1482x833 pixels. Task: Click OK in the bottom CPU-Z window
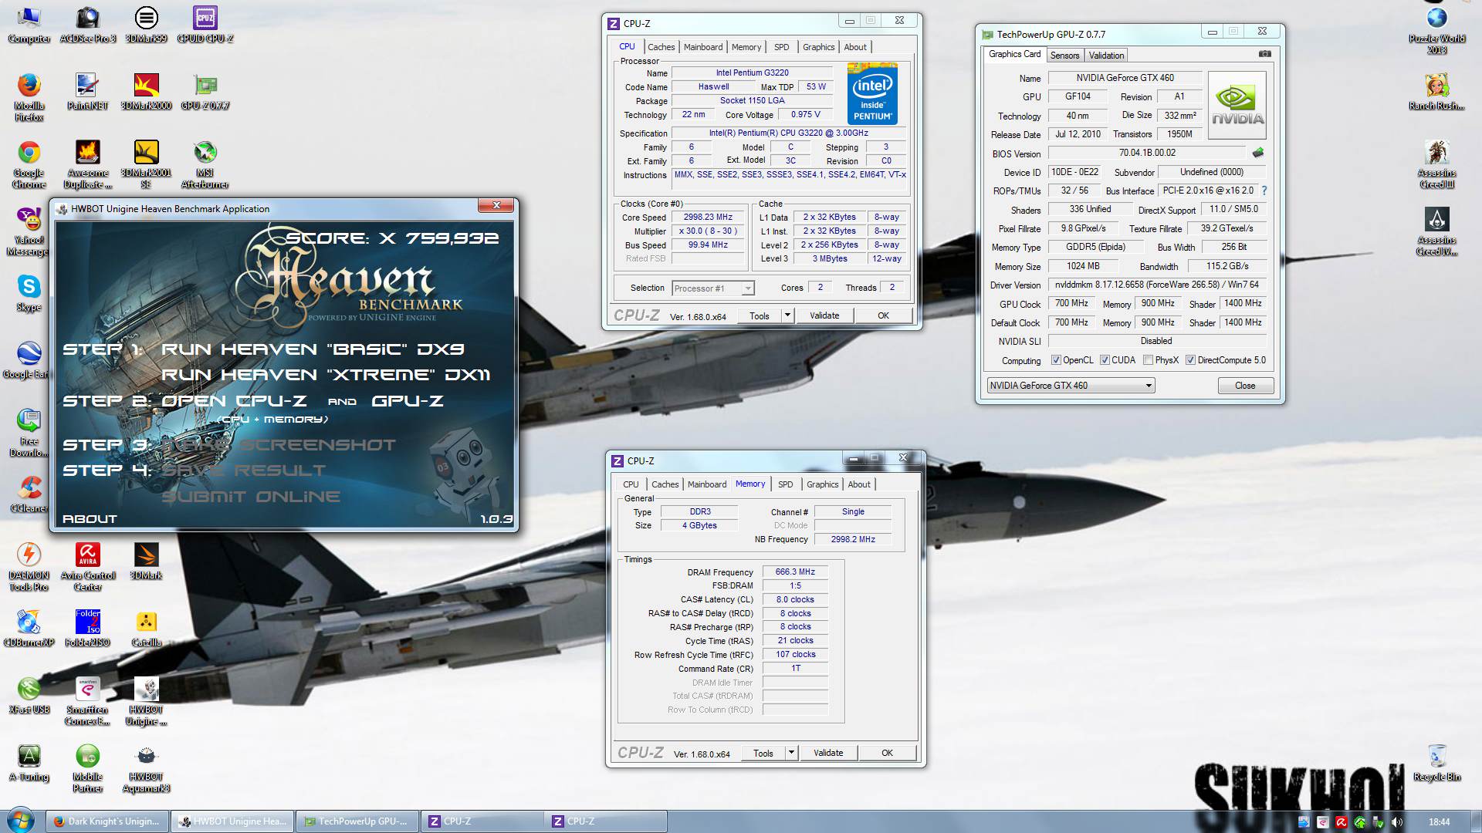click(887, 753)
